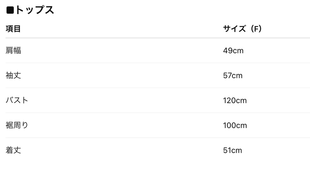Select the 120cm bust value
Viewport: 310px width, 174px height.
click(x=235, y=100)
